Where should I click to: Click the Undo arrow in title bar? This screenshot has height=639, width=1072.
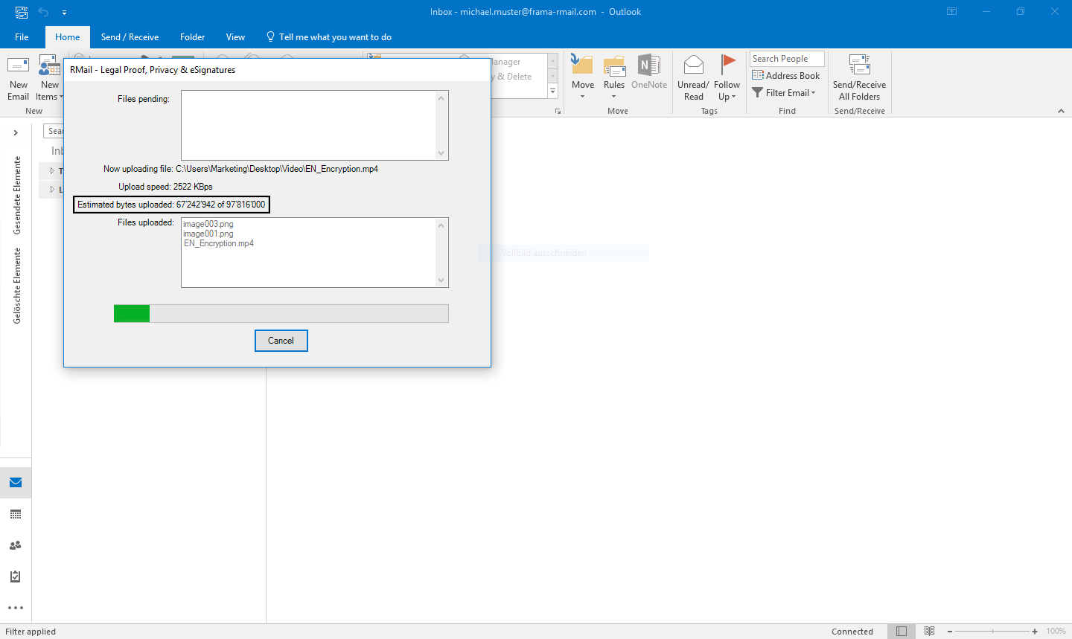point(43,12)
